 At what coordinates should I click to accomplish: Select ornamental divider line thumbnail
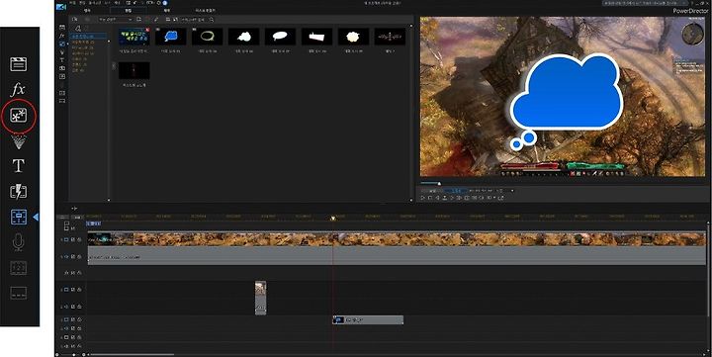coord(390,37)
